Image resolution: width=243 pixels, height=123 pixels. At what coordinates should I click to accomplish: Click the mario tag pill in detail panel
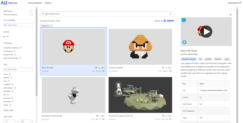coord(227,59)
